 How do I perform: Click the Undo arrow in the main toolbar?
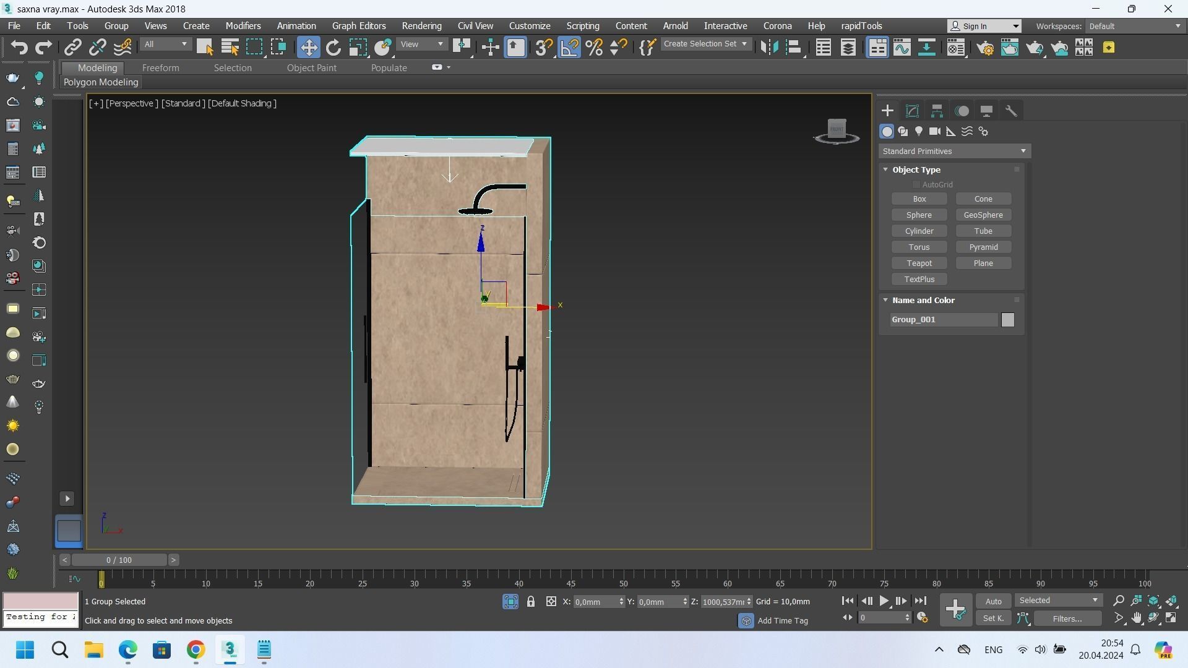[19, 48]
